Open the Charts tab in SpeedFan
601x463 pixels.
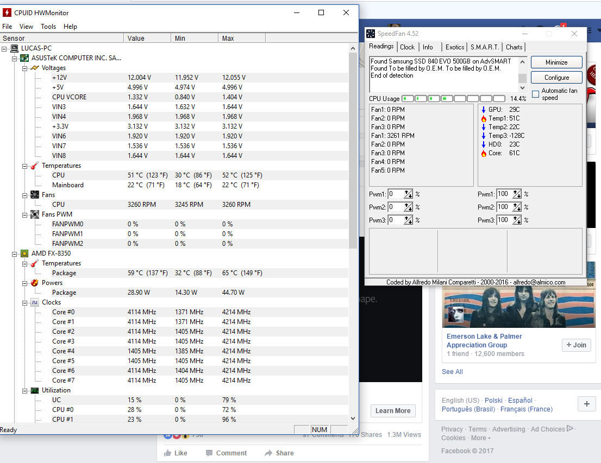[x=514, y=47]
